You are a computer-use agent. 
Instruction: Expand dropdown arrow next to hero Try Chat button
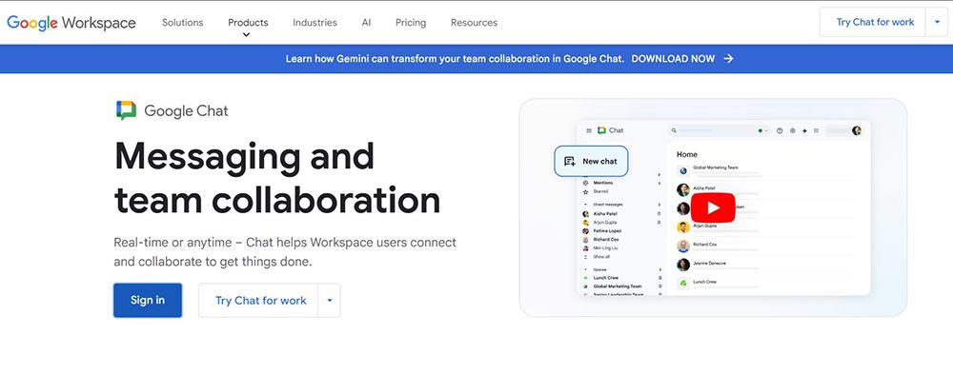[x=330, y=300]
